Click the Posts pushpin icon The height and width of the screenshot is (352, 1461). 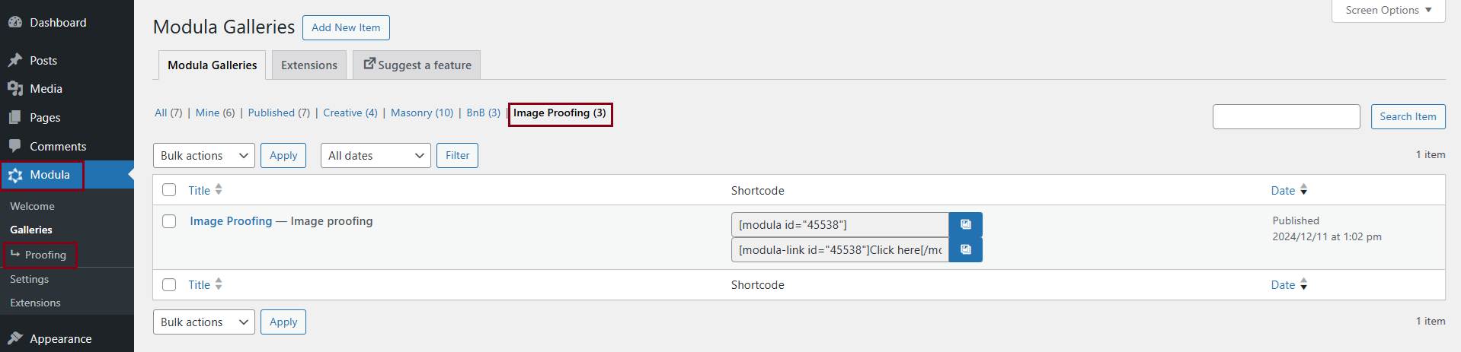[x=15, y=60]
